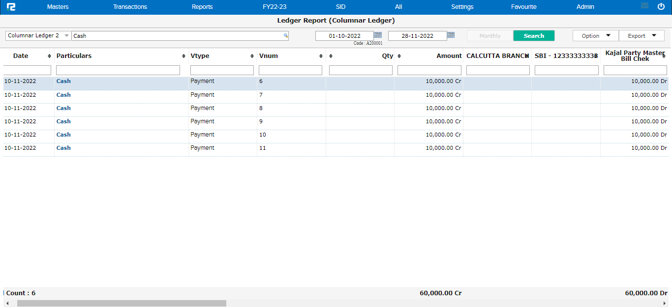
Task: Click scrollbar right arrow at bottom
Action: [665, 303]
